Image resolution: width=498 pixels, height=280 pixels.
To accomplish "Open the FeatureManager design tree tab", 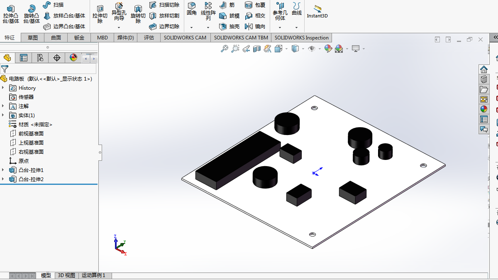I will pyautogui.click(x=7, y=58).
